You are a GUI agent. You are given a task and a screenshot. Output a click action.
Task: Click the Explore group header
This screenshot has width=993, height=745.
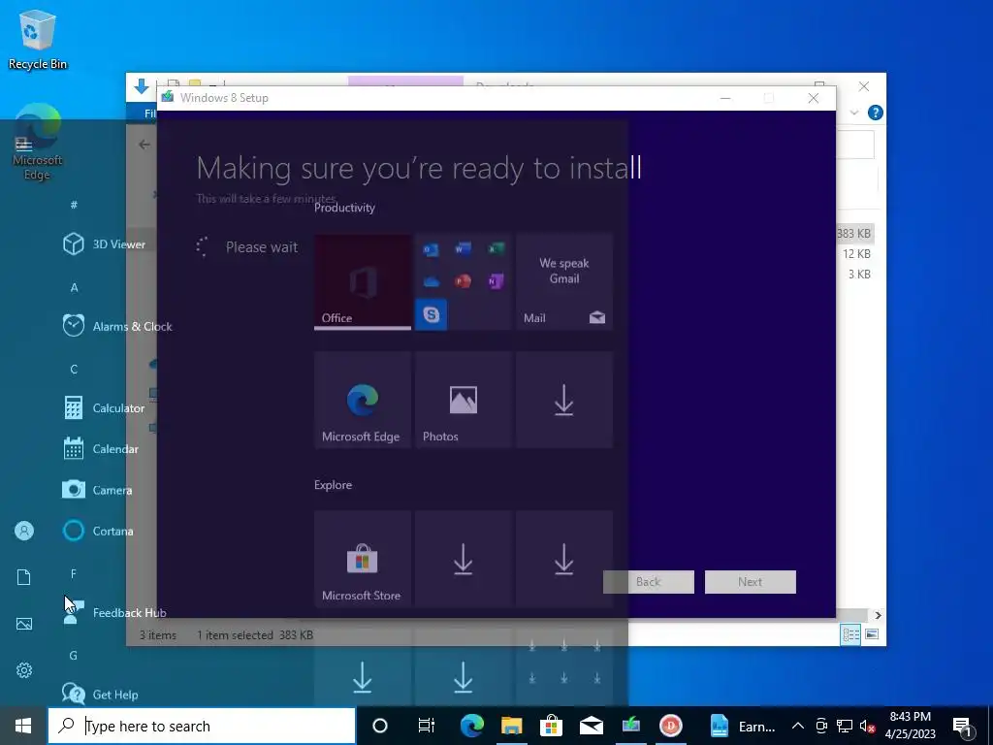pyautogui.click(x=334, y=485)
